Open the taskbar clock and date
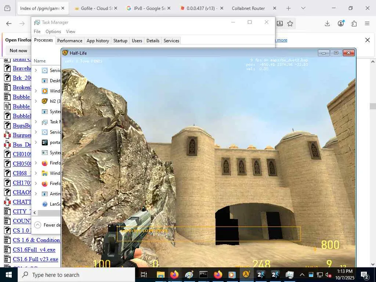The image size is (376, 282). pos(344,275)
